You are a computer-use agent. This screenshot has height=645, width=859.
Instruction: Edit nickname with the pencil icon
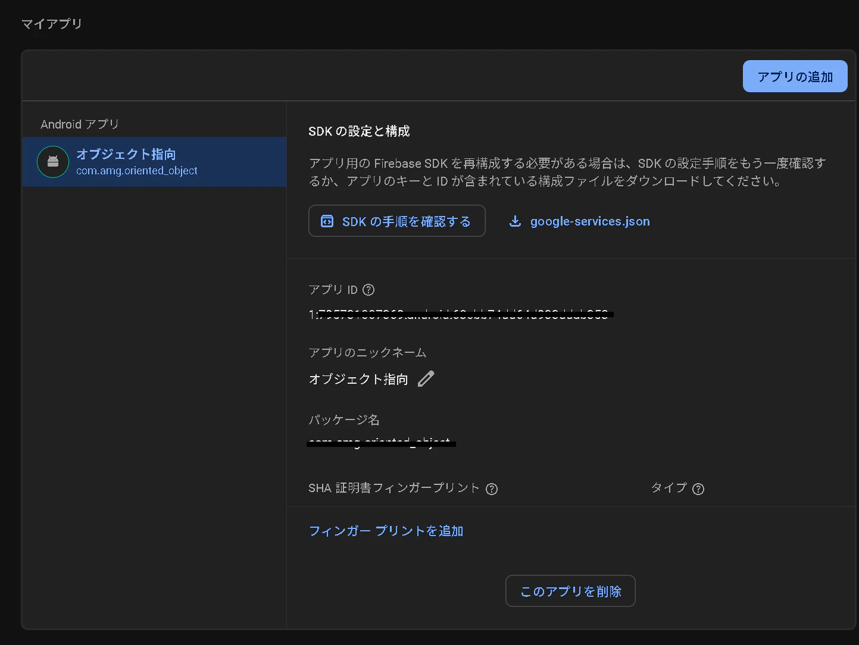426,379
